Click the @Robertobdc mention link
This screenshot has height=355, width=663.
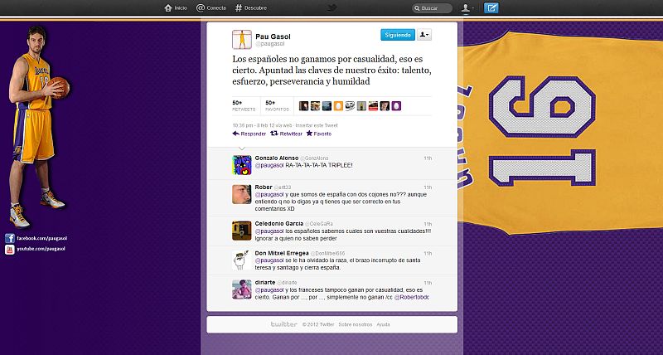pos(411,296)
